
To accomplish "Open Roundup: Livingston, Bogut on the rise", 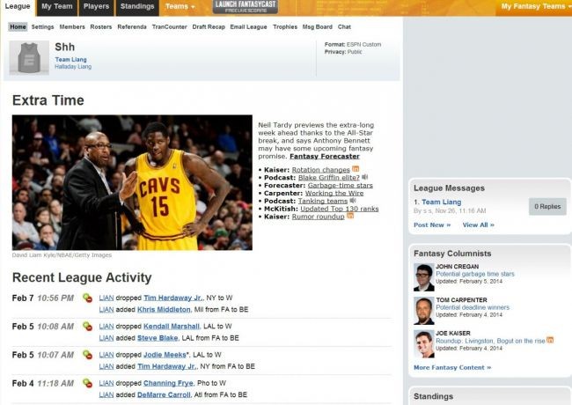I will [490, 341].
